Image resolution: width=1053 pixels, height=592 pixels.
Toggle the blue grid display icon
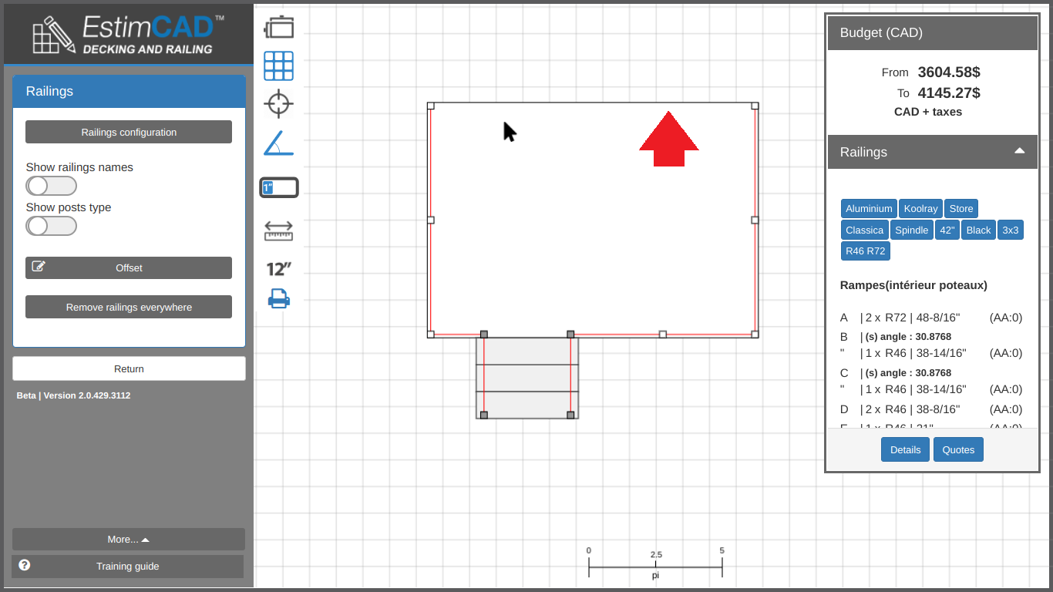(278, 66)
